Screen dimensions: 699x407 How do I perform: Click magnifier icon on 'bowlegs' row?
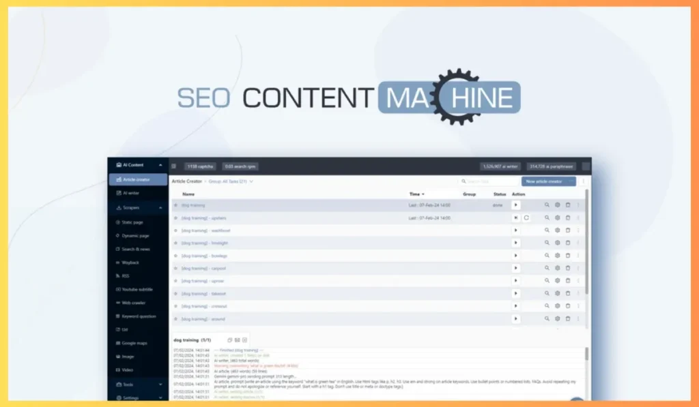coord(547,256)
